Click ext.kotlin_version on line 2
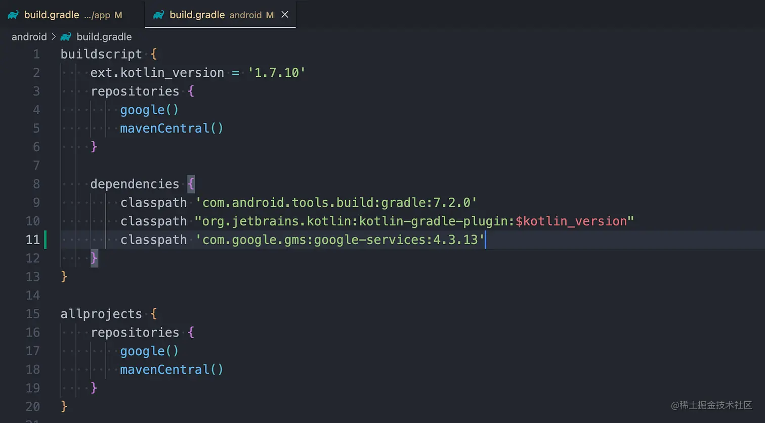 [157, 73]
